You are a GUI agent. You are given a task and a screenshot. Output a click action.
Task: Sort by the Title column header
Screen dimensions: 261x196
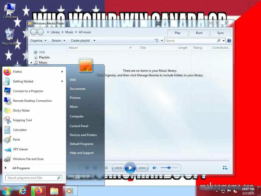coord(157,48)
